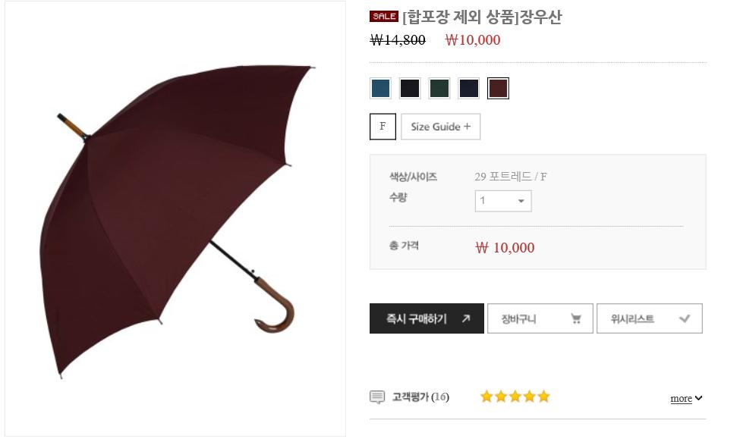Click the arrow icon on 즉시 구매하기
The height and width of the screenshot is (439, 740).
pos(466,318)
